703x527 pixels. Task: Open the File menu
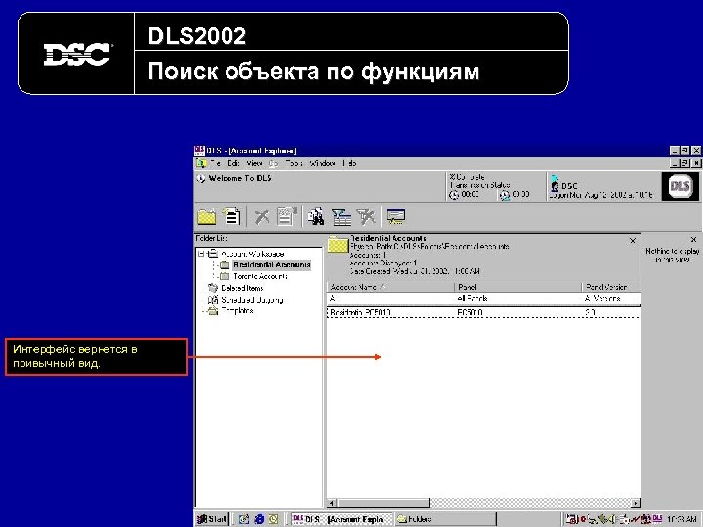click(x=215, y=163)
